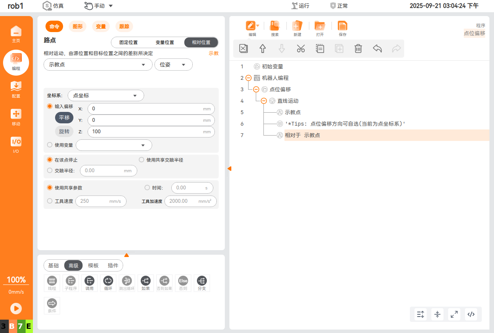Click the undo arrow icon
This screenshot has width=494, height=333.
coord(377,48)
